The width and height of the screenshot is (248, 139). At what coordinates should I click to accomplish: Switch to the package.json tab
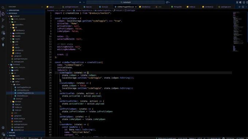point(226,7)
